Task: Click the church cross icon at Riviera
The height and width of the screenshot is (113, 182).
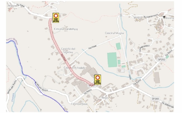Action: coord(164,17)
